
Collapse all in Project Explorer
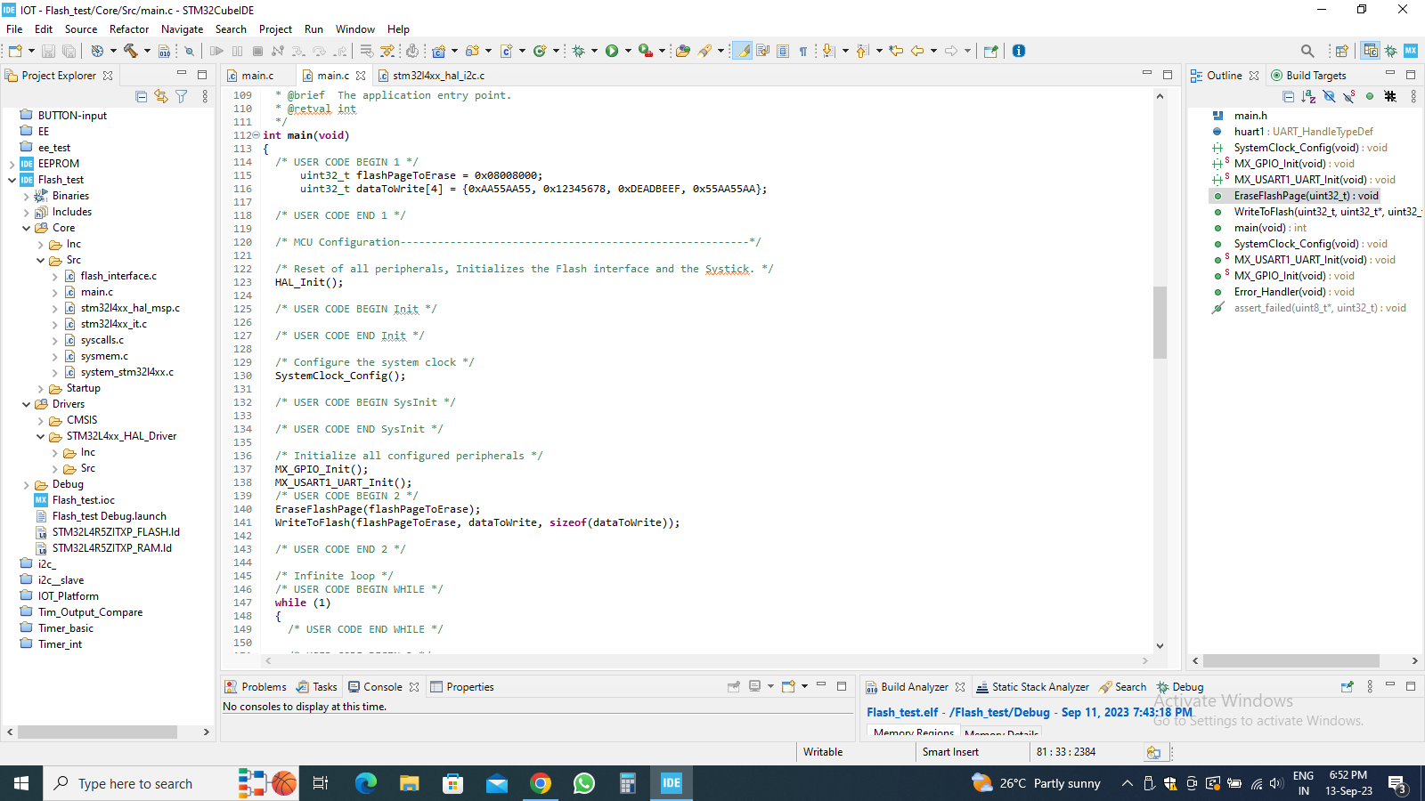(141, 96)
